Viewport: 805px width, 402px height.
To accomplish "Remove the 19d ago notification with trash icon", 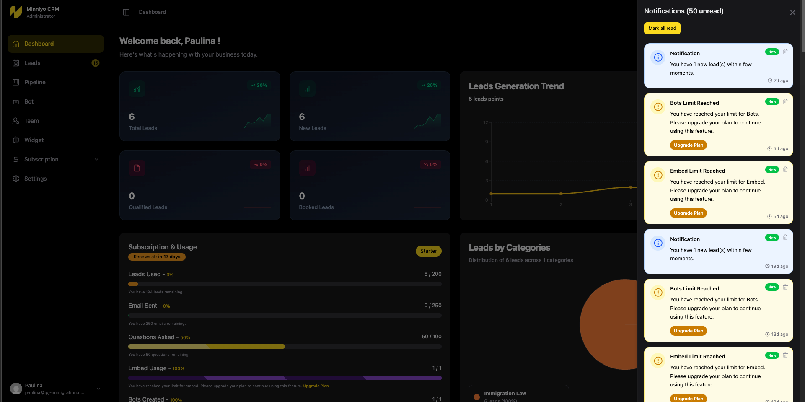I will (x=785, y=238).
